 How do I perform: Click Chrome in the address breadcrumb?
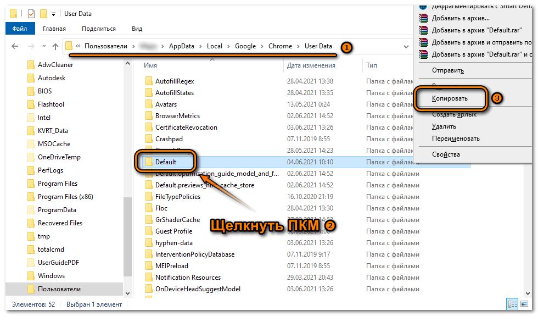(281, 46)
